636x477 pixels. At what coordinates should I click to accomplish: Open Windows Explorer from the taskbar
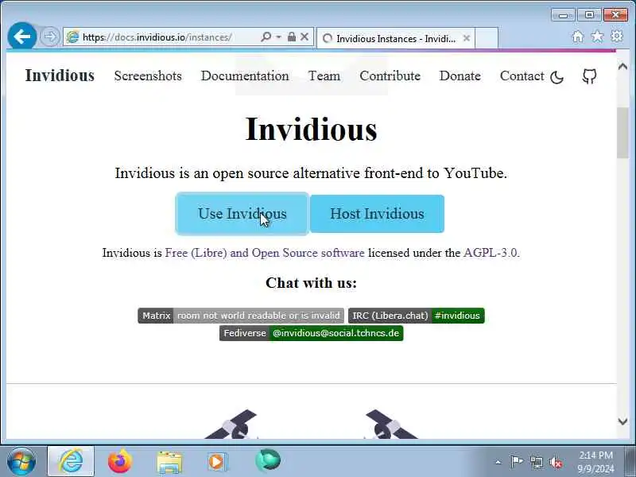pyautogui.click(x=169, y=463)
